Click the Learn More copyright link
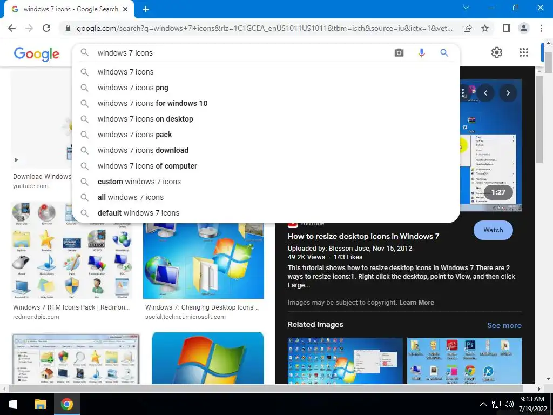Image resolution: width=553 pixels, height=415 pixels. (416, 303)
